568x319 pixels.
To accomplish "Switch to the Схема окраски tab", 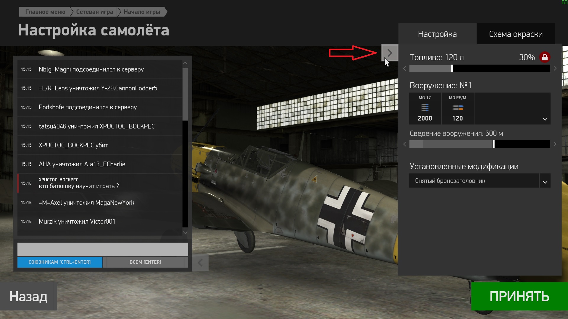I will (x=516, y=34).
